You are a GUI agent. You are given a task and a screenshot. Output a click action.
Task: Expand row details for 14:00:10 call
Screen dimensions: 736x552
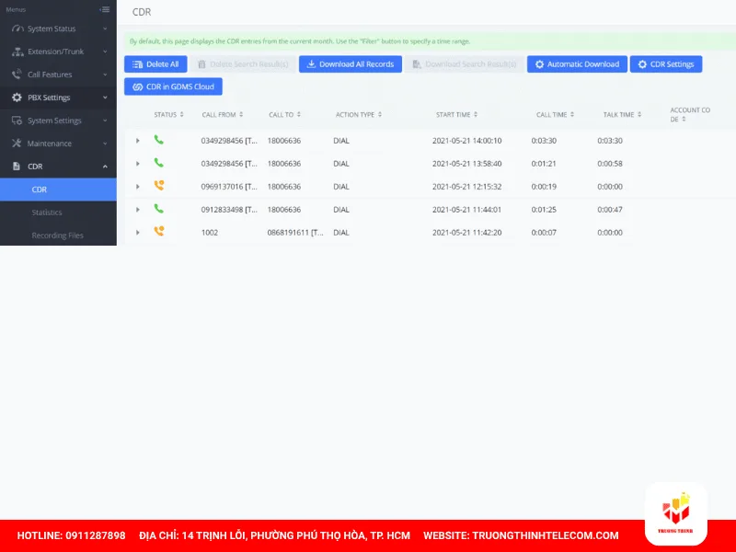click(x=137, y=141)
